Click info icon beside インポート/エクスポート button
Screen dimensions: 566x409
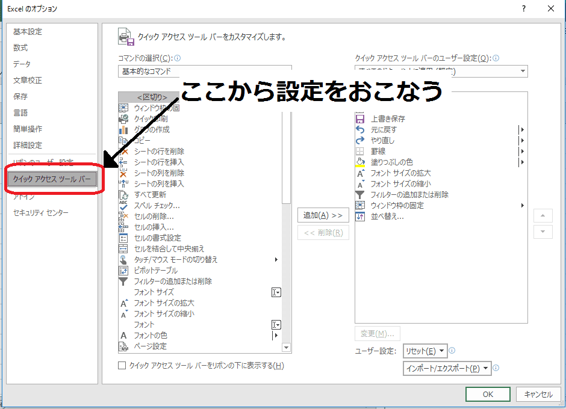pyautogui.click(x=496, y=368)
